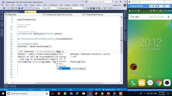Screen dimensions: 172x96
Task: Open PowerPoint from Windows taskbar
Action: [108, 94]
